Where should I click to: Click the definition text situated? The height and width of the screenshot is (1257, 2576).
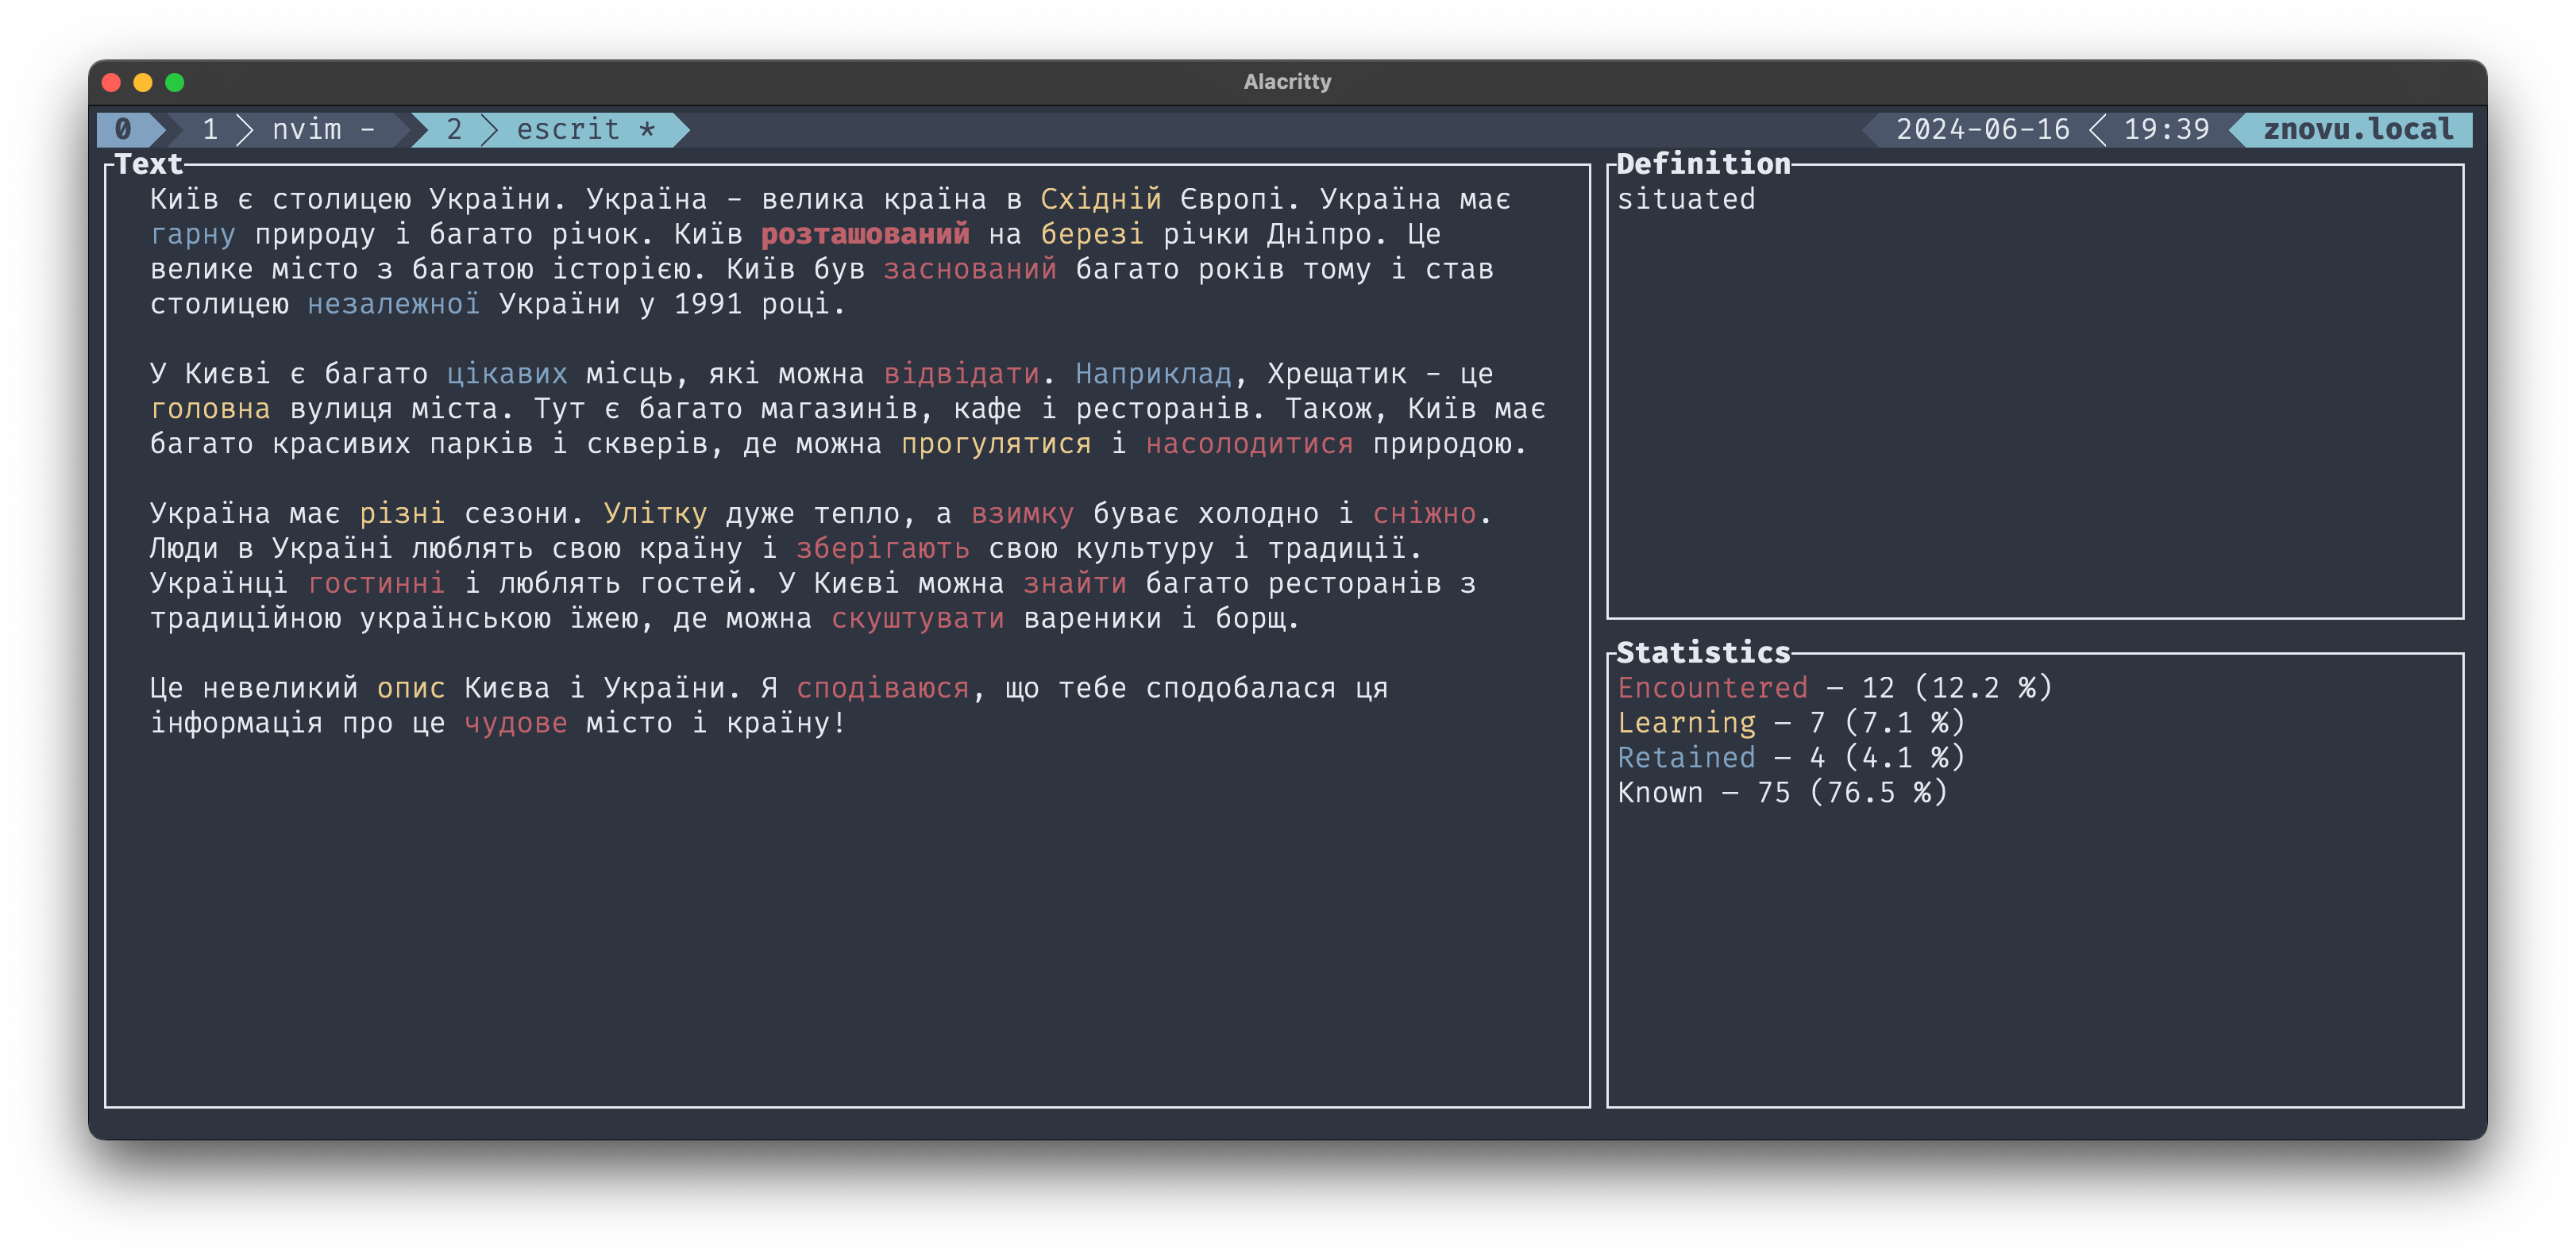[1686, 200]
